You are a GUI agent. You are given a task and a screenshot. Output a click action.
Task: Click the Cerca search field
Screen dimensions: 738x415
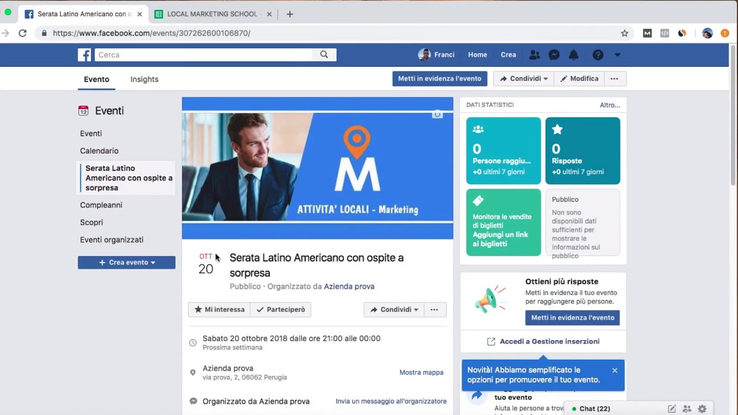coord(204,55)
